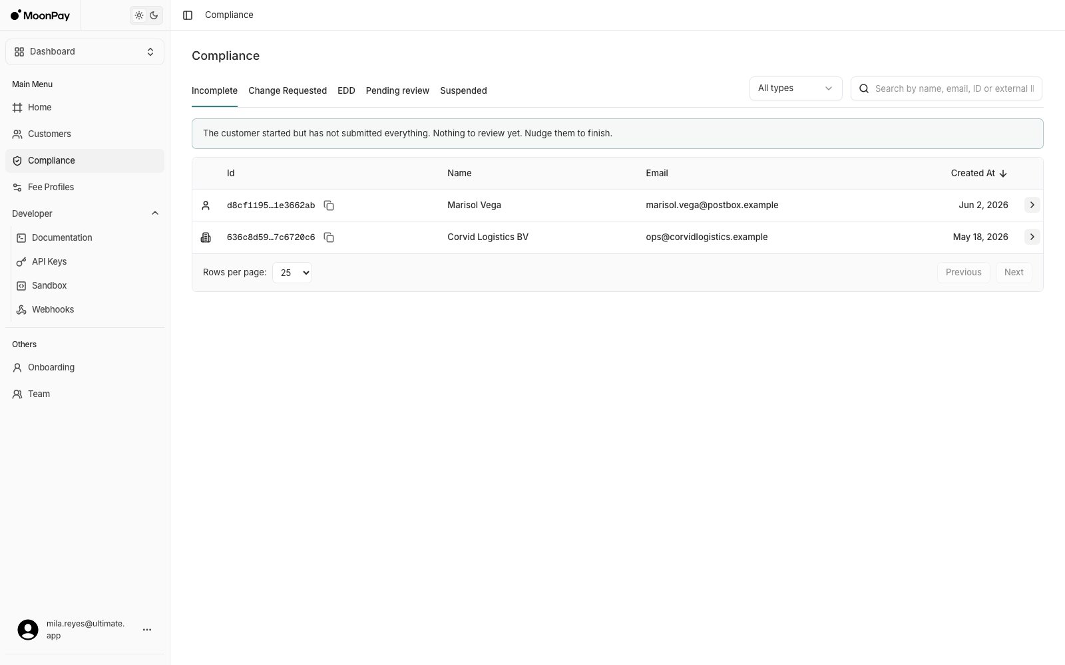Click the May 18, 2026 date
This screenshot has height=665, width=1065.
980,237
